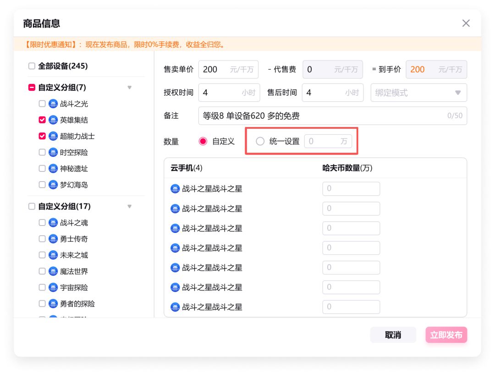The image size is (495, 375).
Task: Click the device icon next to 战斗之光
Action: [53, 104]
